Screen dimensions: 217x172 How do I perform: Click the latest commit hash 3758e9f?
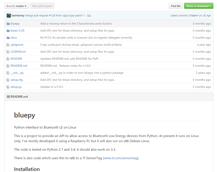coord(193,16)
